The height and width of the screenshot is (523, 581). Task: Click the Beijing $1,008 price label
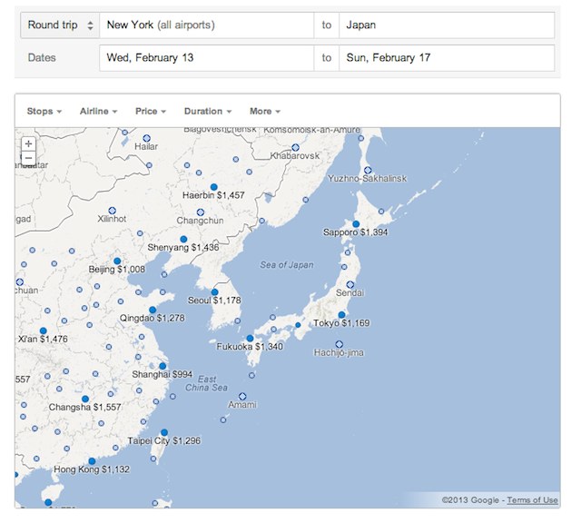pos(117,269)
